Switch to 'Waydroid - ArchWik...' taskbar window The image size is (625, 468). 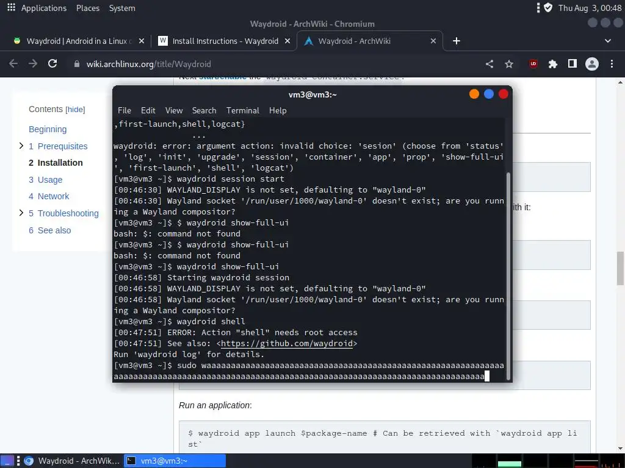[x=72, y=461]
